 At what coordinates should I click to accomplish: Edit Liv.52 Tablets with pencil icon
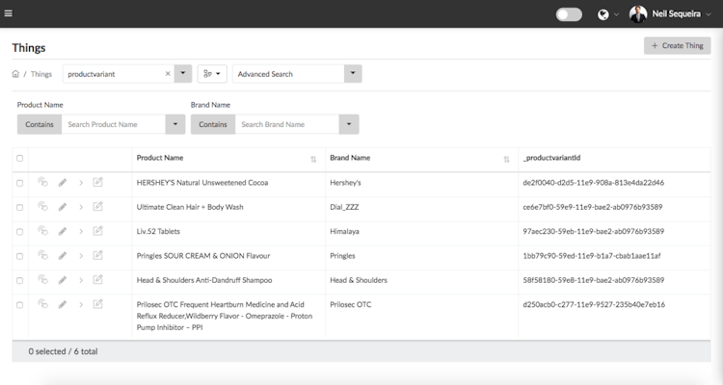(63, 232)
